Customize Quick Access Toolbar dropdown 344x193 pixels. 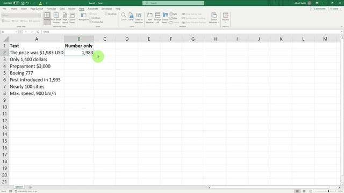pos(47,3)
